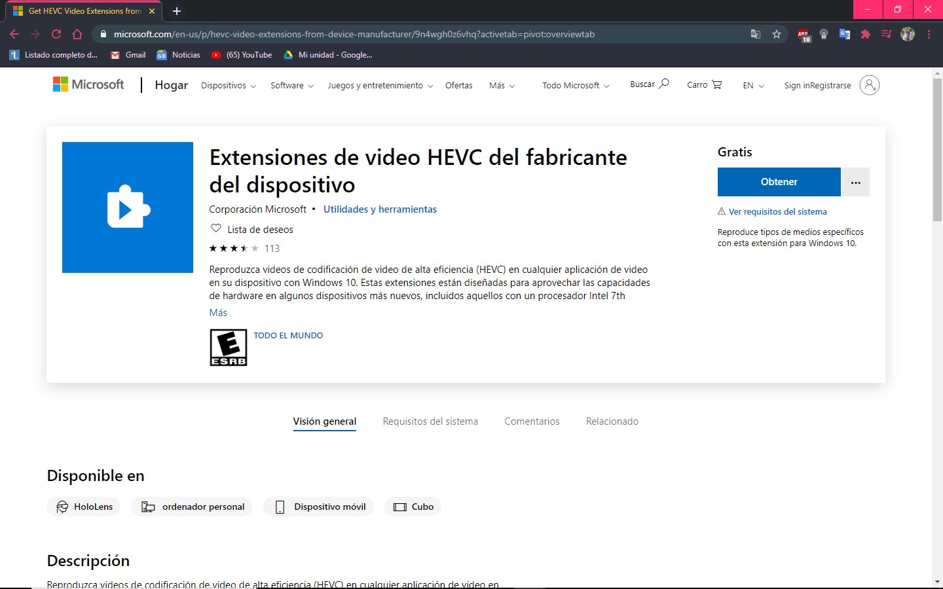Viewport: 943px width, 589px height.
Task: Click the star rating of 113 reviews
Action: (x=244, y=248)
